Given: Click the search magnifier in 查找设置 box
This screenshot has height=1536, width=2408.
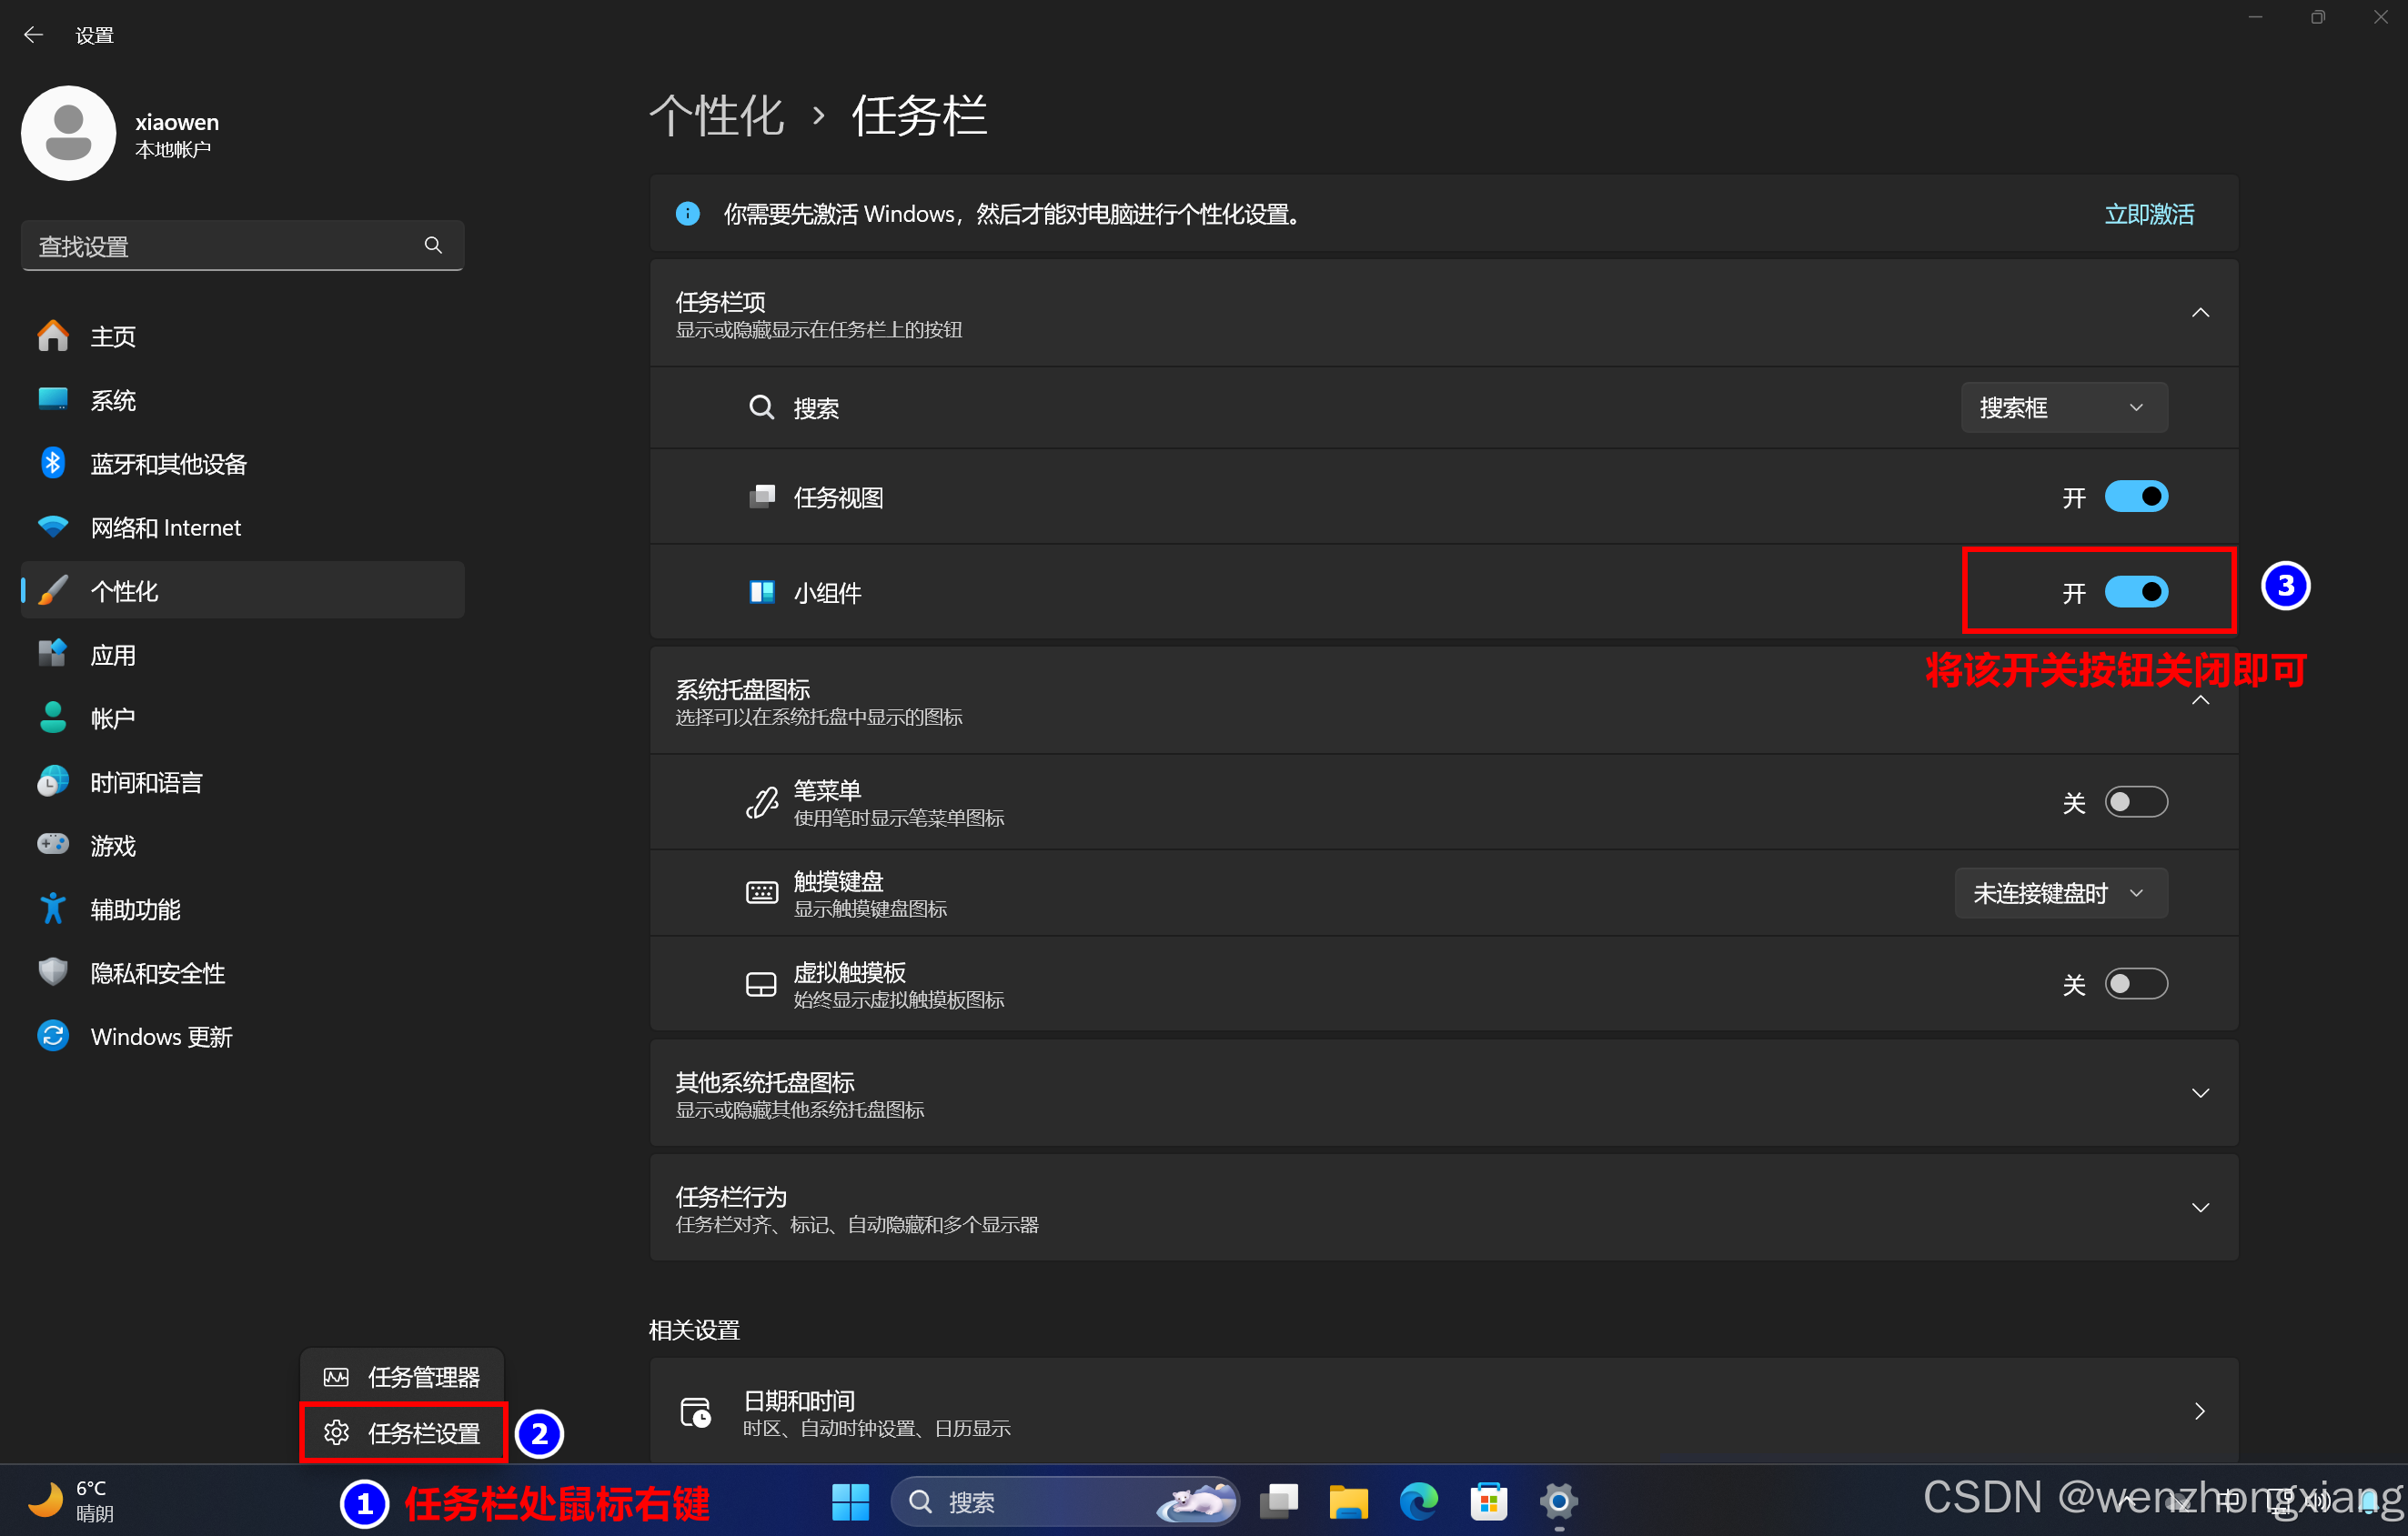Looking at the screenshot, I should pos(433,246).
